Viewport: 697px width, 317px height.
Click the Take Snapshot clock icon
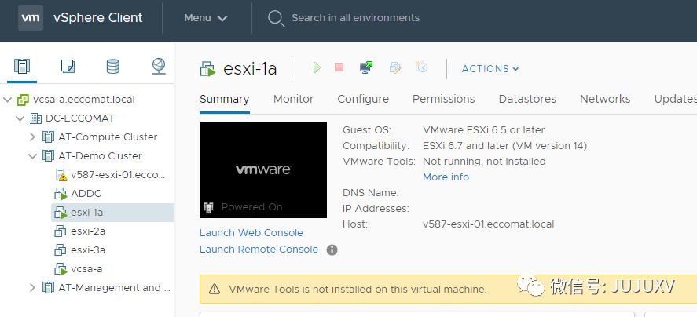tap(422, 68)
